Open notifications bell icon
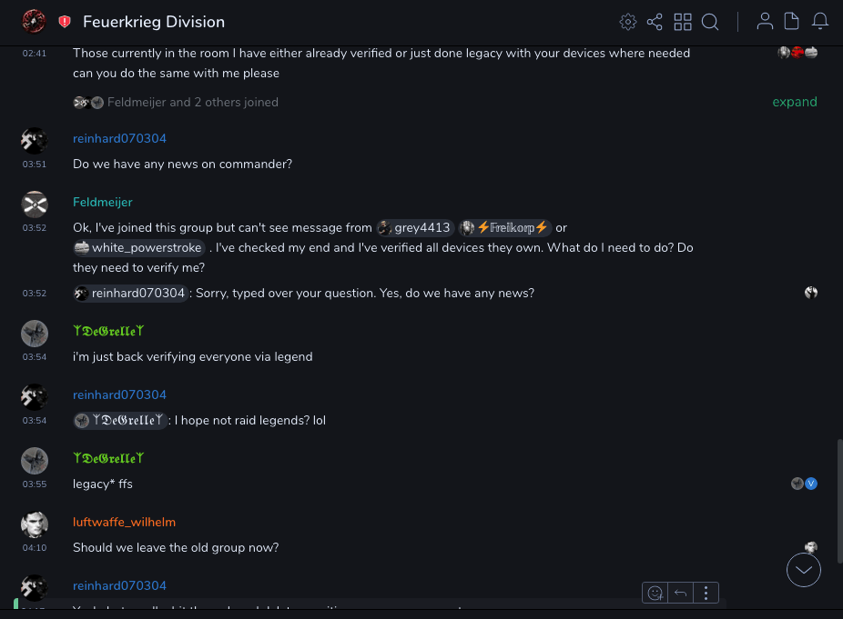Viewport: 843px width, 619px height. point(820,22)
